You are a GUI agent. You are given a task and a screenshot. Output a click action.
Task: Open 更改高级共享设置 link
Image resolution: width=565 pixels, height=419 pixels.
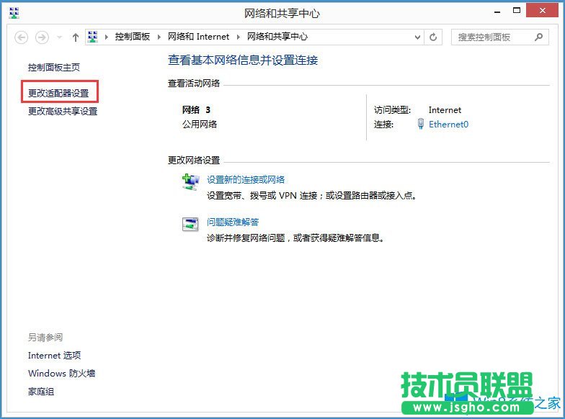[x=63, y=111]
